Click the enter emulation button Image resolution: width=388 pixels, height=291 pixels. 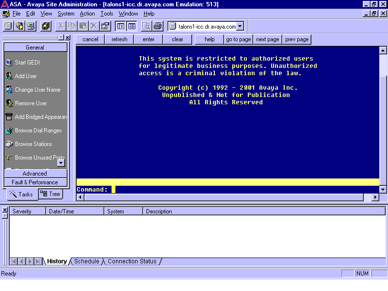click(x=148, y=39)
